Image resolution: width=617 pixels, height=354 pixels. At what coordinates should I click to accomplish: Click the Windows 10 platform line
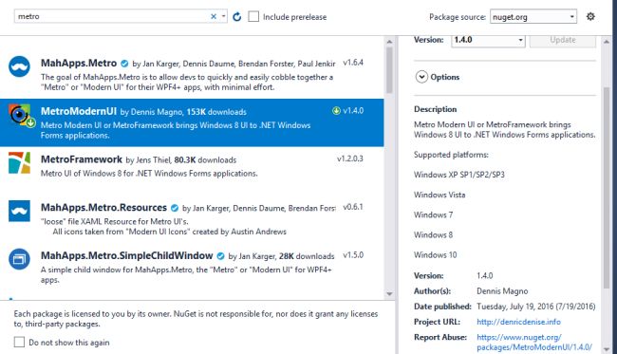435,255
